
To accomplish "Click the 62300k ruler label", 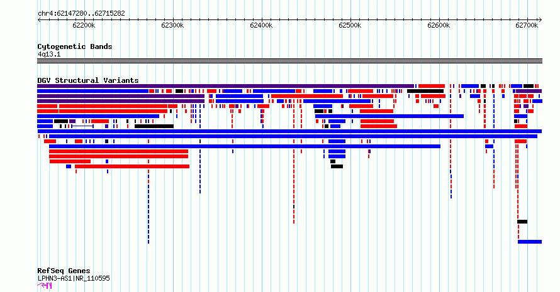I will pos(172,25).
